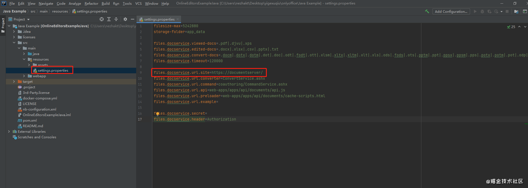Click main breadcrumb in navigation bar

click(44, 11)
